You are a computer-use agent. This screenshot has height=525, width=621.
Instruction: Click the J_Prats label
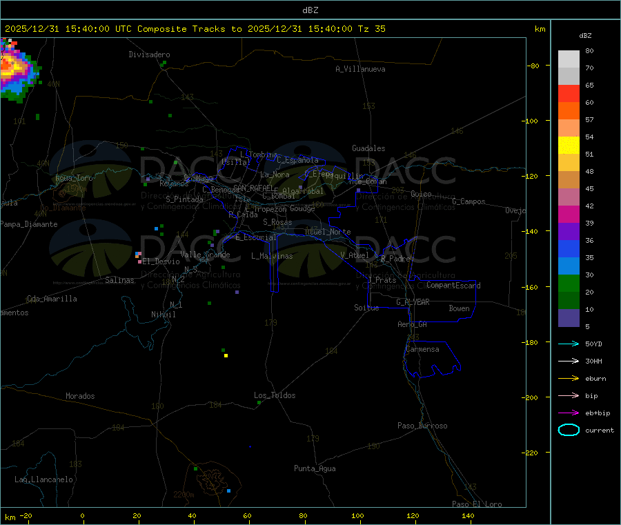coord(382,280)
